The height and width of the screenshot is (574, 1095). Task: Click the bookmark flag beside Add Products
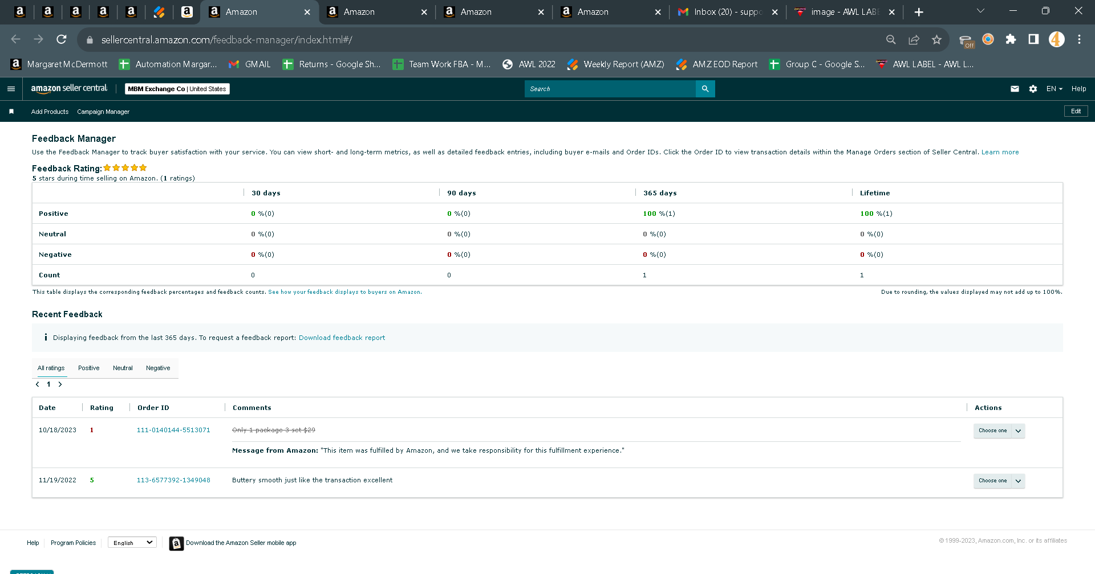tap(11, 112)
